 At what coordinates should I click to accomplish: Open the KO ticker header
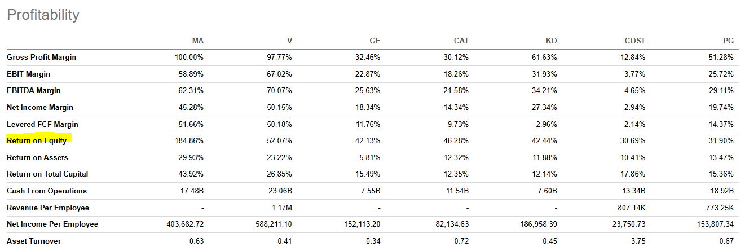[x=551, y=41]
